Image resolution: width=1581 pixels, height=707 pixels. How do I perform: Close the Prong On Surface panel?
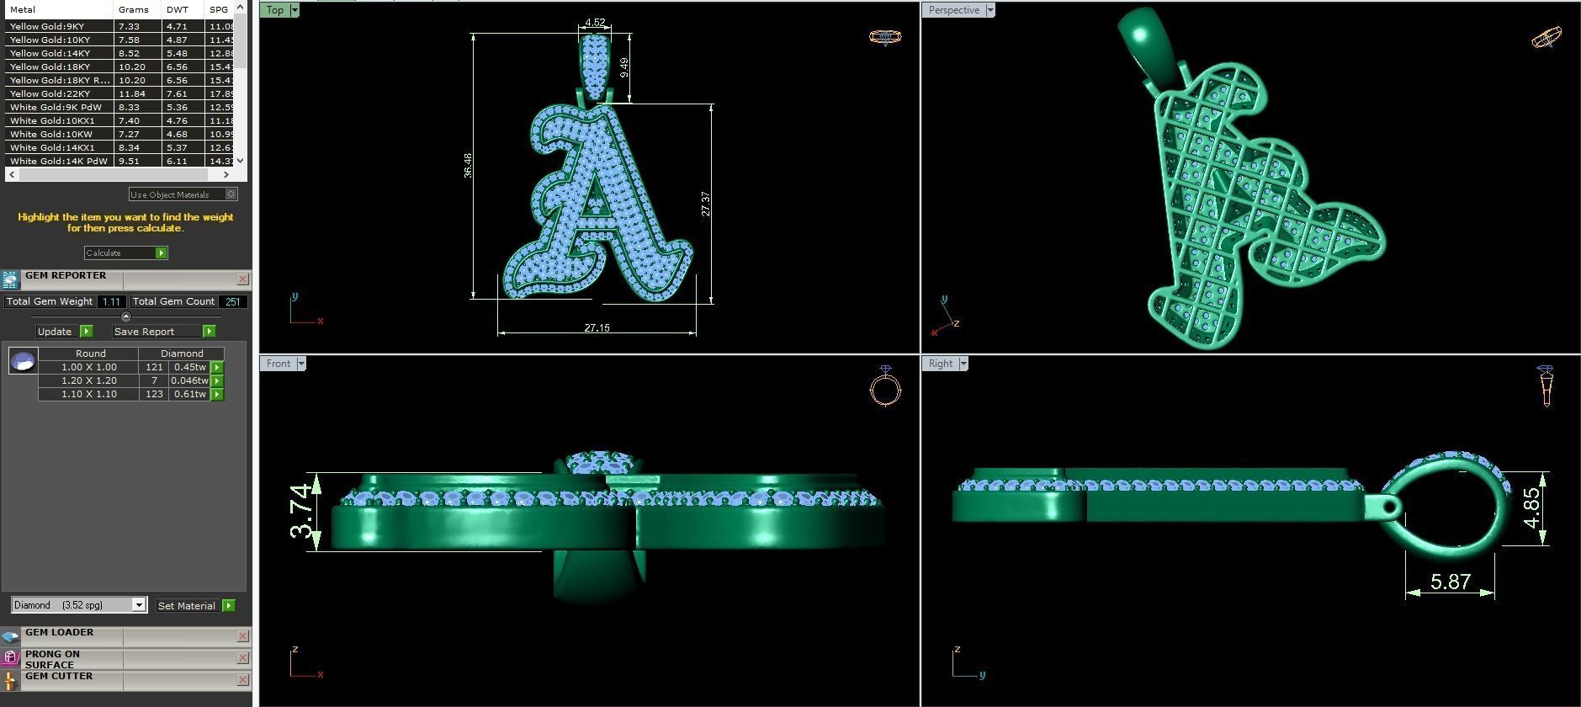click(242, 658)
